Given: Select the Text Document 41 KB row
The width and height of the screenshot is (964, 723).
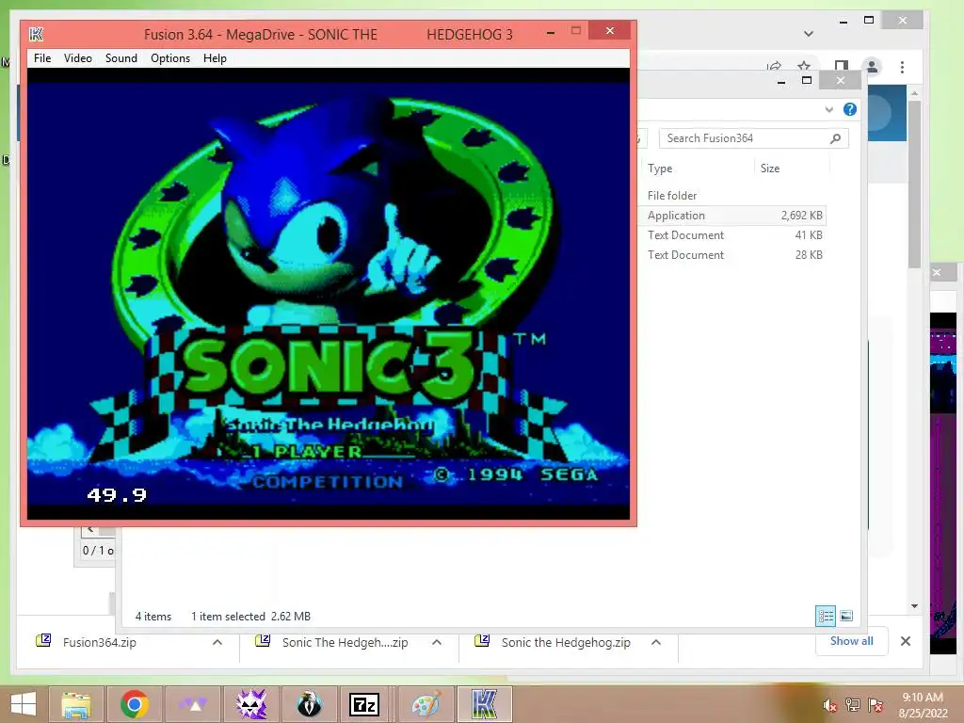Looking at the screenshot, I should click(x=731, y=234).
